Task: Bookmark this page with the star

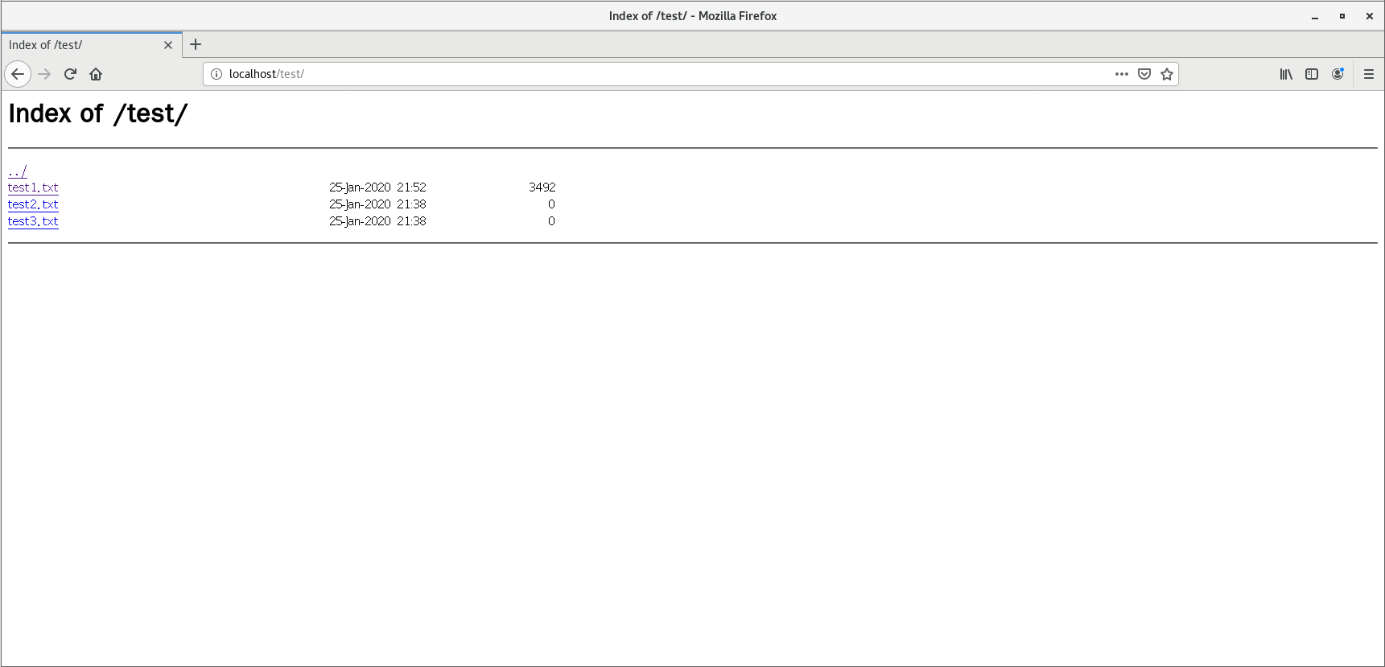Action: [1167, 74]
